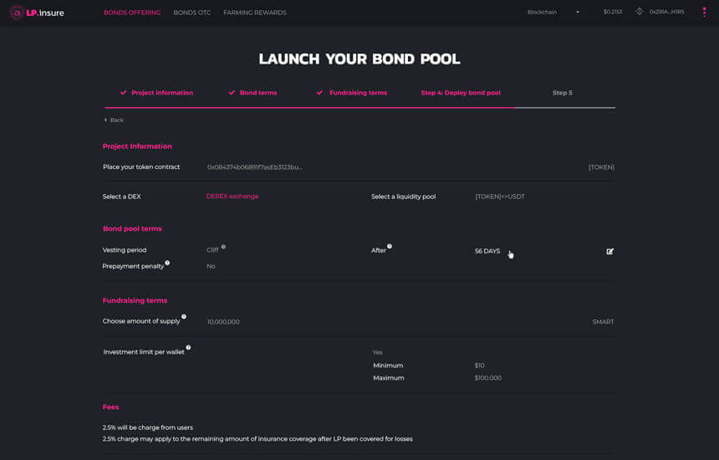Click the 10,000,000 supply amount
Image resolution: width=719 pixels, height=460 pixels.
coord(223,322)
